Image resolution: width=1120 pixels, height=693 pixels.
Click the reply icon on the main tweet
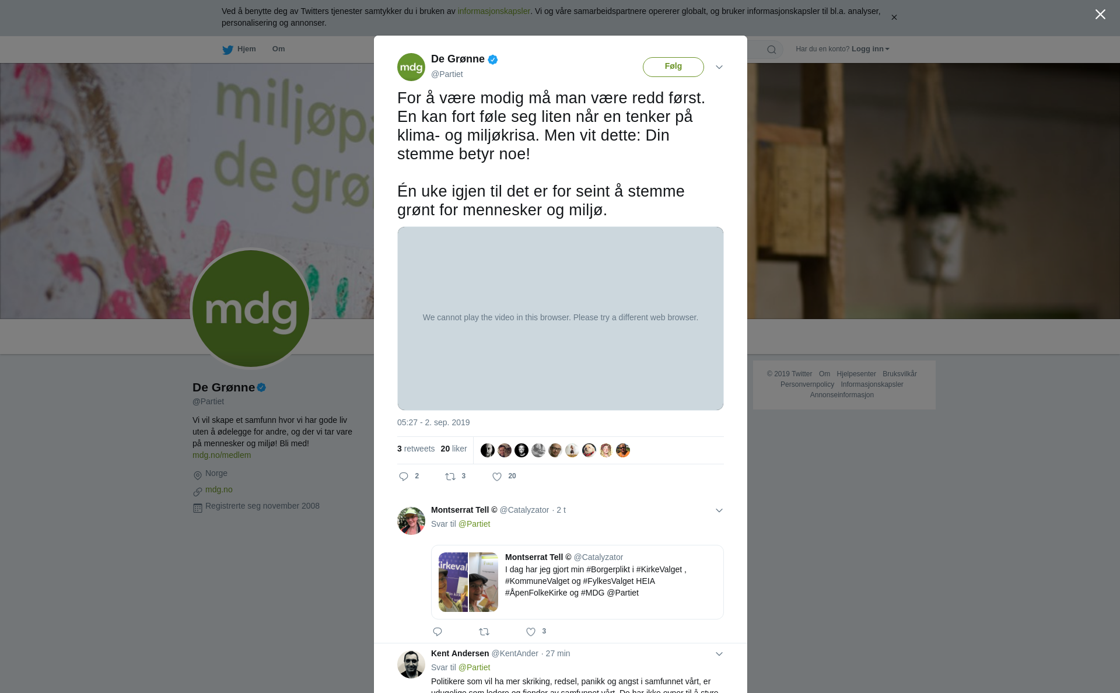tap(404, 477)
